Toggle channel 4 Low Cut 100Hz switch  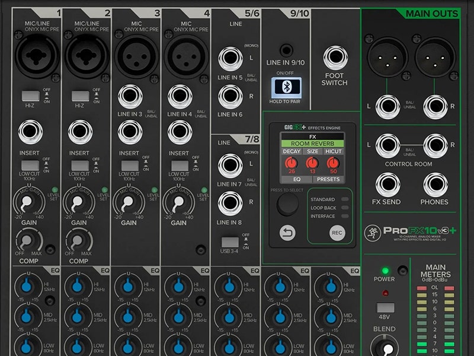[x=180, y=166]
